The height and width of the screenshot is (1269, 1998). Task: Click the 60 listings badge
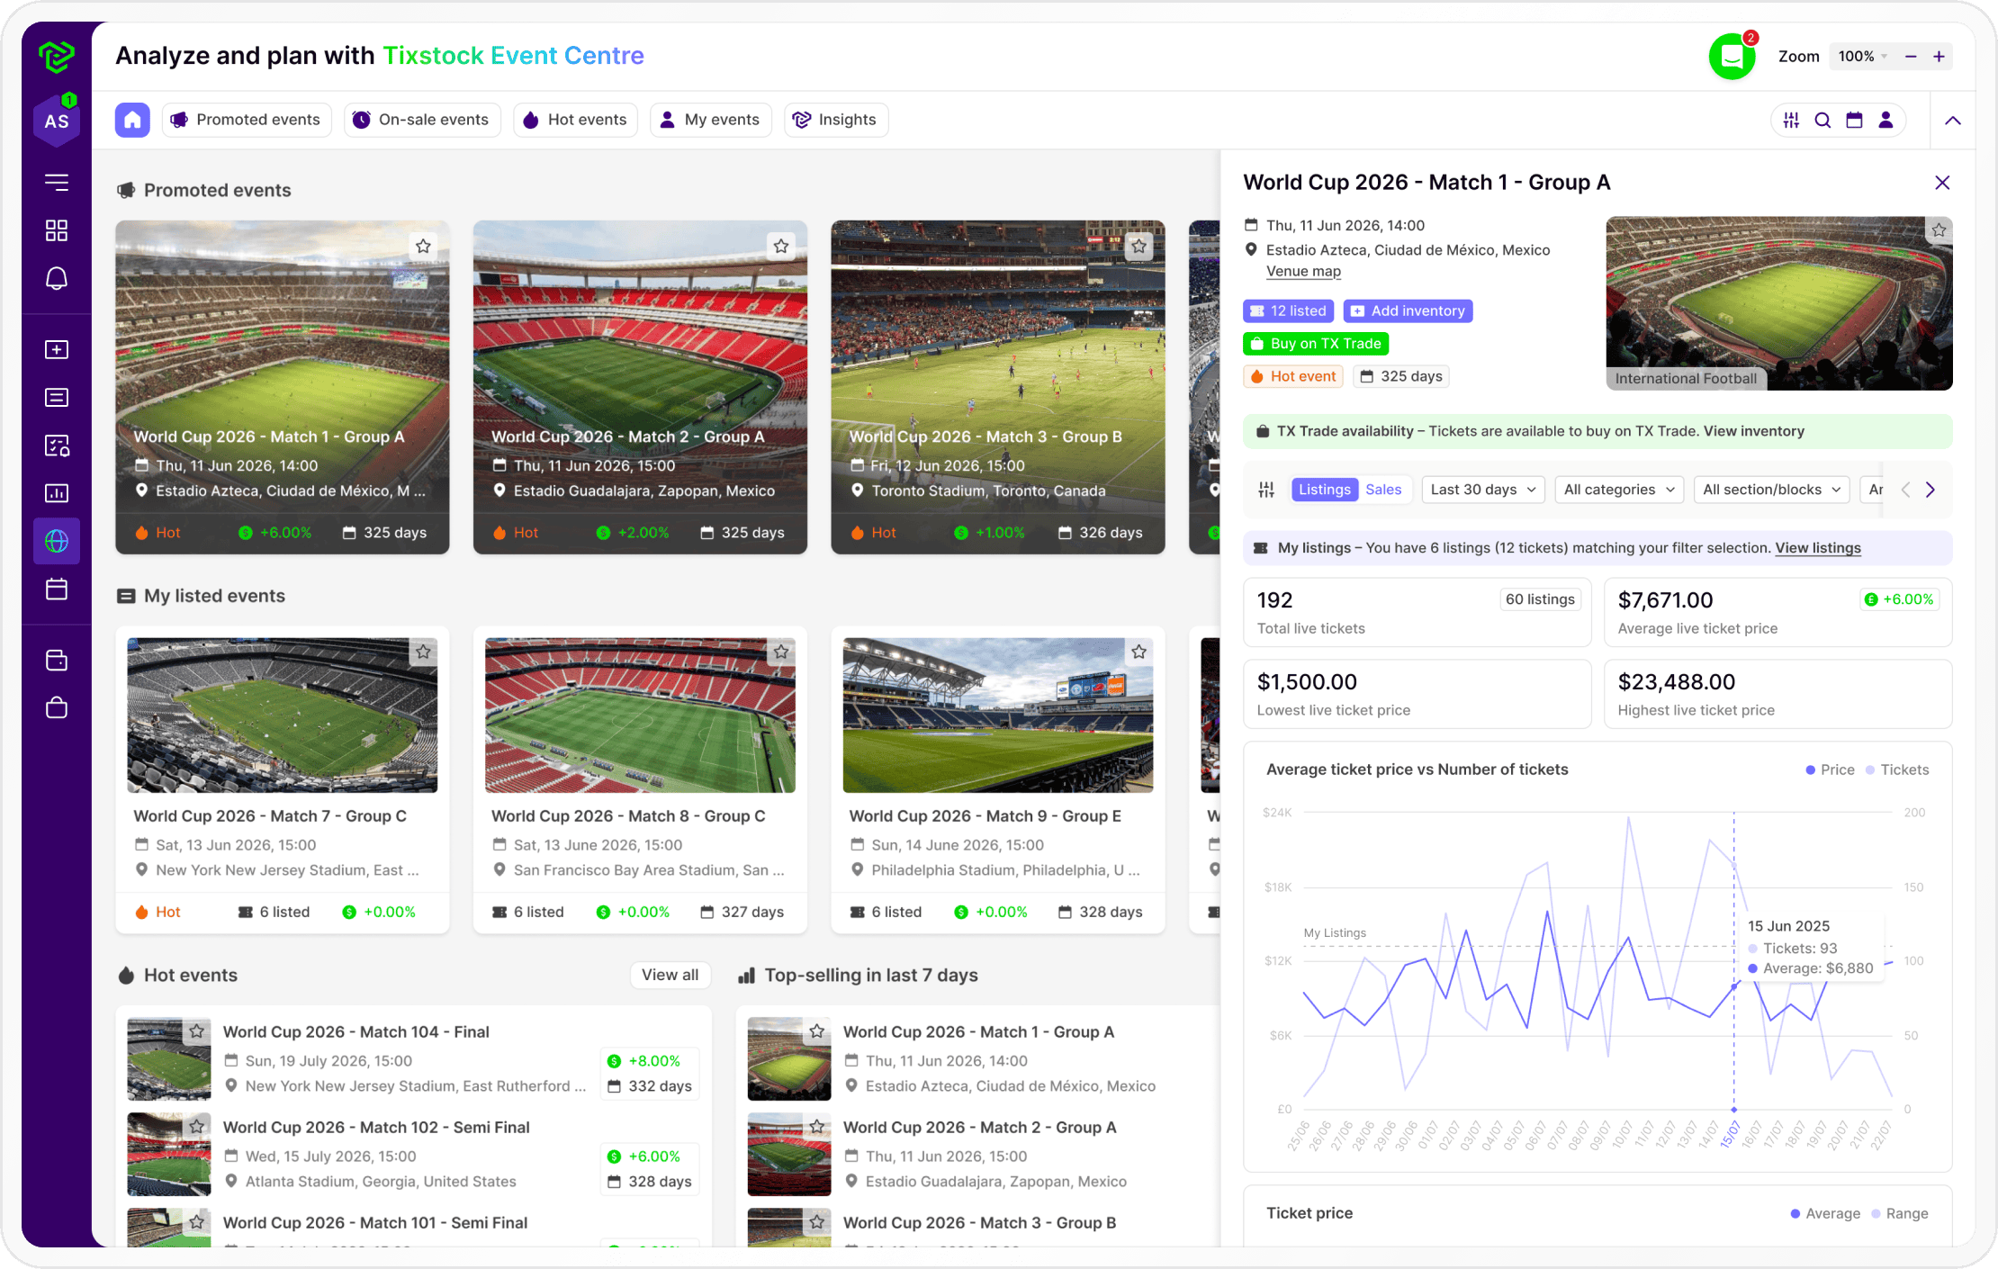[1540, 599]
